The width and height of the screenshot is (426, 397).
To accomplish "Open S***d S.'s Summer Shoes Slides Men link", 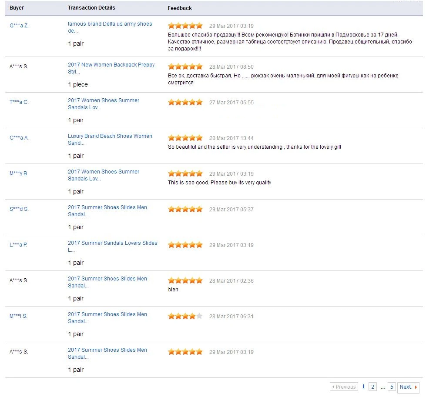I will pos(107,210).
